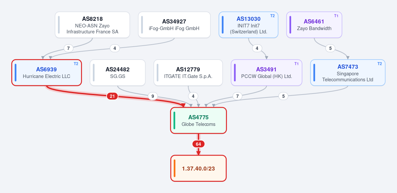Click the 7 badge below AS8218
Viewport: 397px width, 193px height.
coord(68,48)
